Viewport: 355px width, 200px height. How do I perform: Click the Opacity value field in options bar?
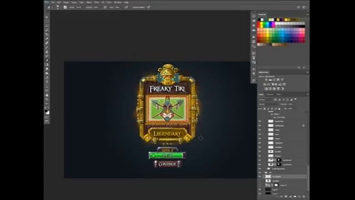pyautogui.click(x=96, y=7)
